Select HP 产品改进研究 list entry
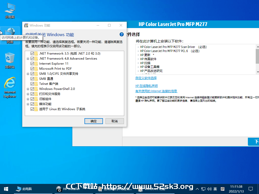 point(151,71)
